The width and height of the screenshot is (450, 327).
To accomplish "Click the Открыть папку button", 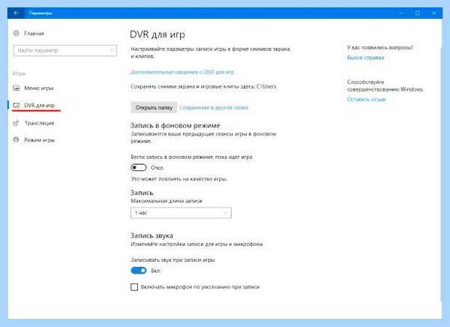I will (154, 107).
